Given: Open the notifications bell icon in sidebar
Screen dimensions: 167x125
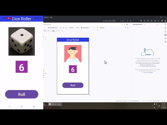Looking at the screenshot, I should 165,24.
